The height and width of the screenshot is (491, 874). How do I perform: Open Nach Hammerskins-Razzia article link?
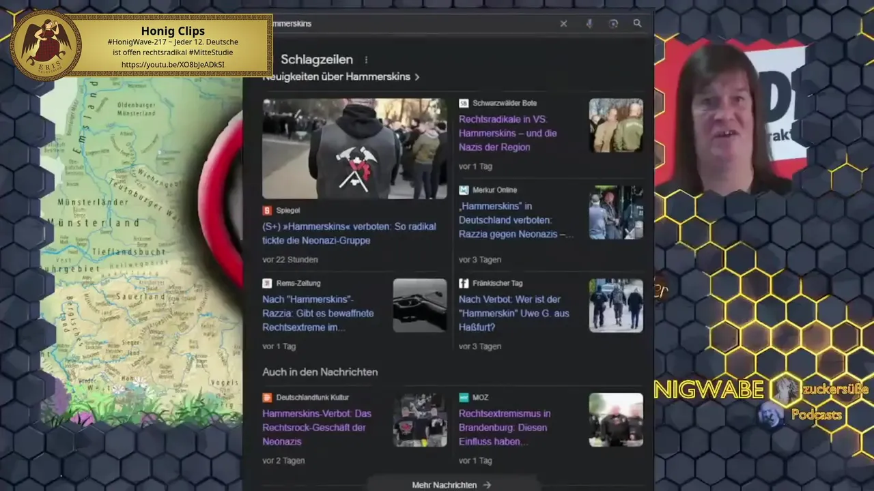click(x=318, y=313)
